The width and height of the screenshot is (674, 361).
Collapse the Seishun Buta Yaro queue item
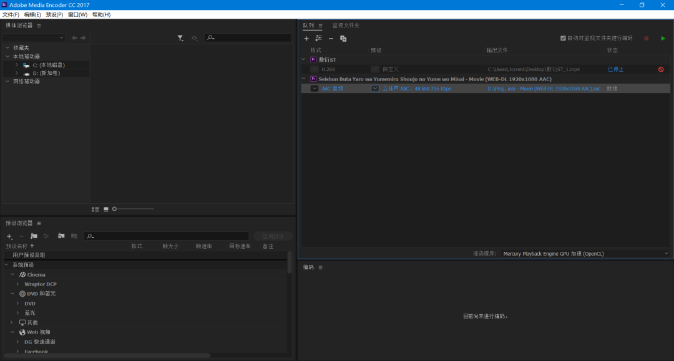pyautogui.click(x=304, y=79)
